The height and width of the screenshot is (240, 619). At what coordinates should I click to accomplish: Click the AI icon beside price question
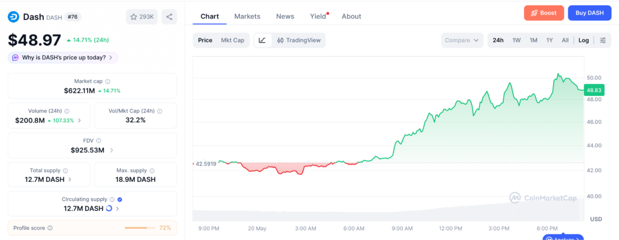(x=15, y=58)
